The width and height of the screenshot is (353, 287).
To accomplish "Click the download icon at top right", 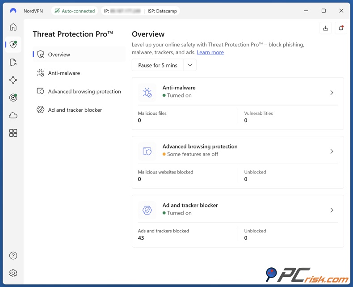I will coord(326,28).
